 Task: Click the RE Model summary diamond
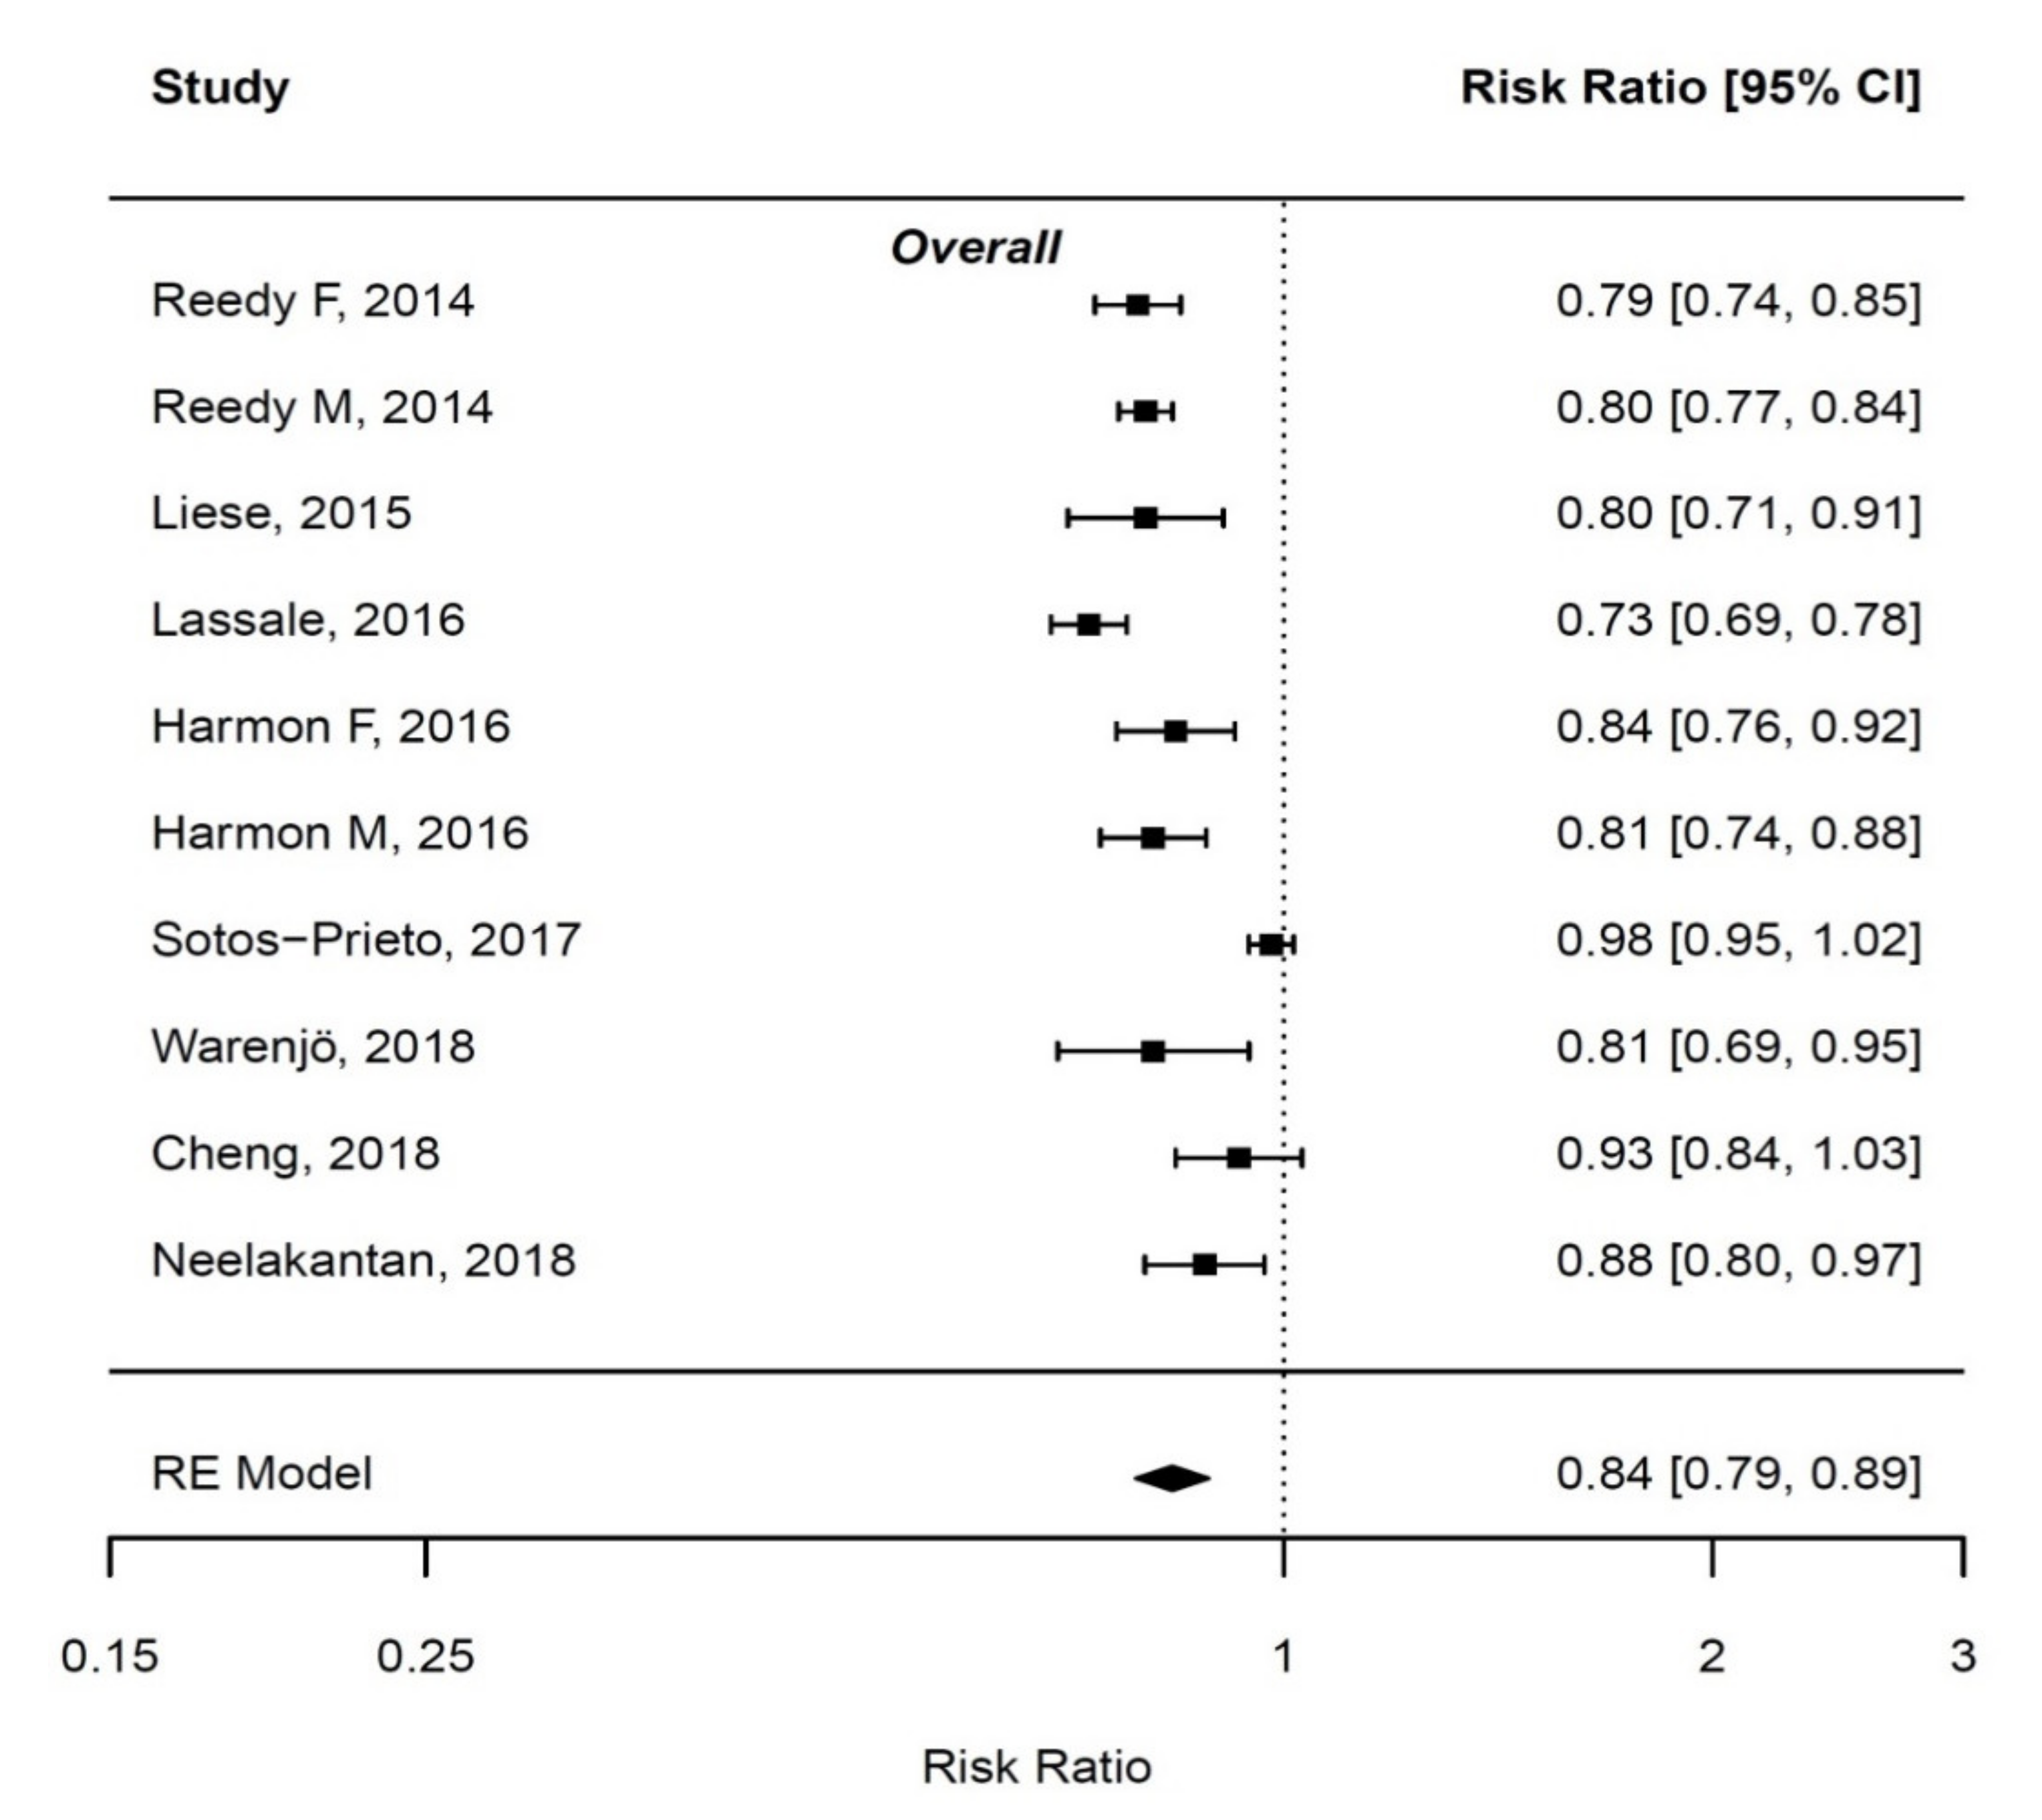click(x=1171, y=1478)
